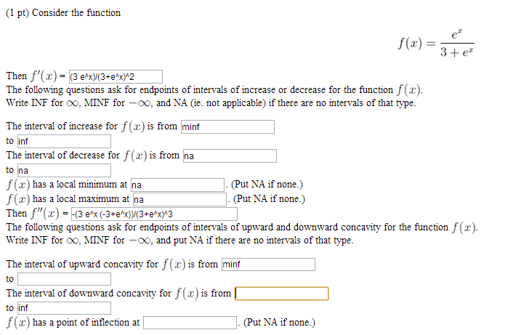Click the f'(x) derivative answer field
513x335 pixels.
115,76
